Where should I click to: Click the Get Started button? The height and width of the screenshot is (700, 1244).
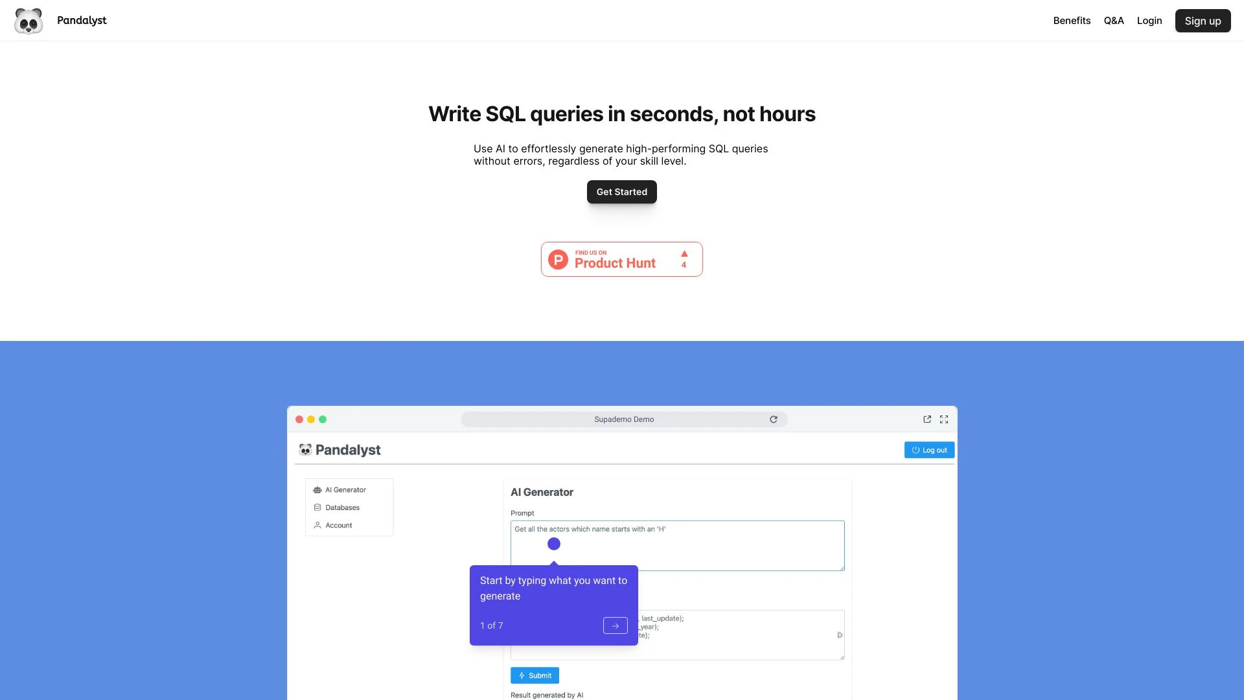pyautogui.click(x=621, y=191)
